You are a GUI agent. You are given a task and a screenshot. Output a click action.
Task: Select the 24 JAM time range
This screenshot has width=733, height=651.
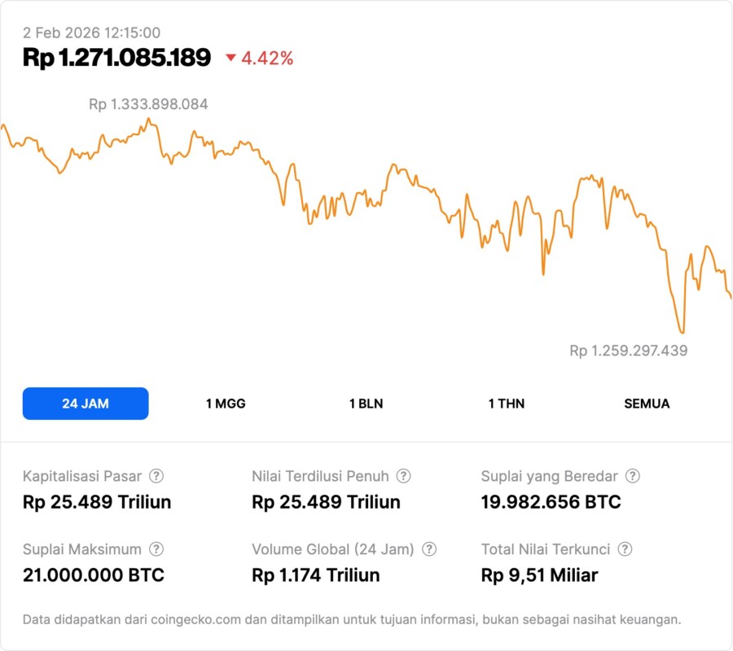click(x=86, y=404)
